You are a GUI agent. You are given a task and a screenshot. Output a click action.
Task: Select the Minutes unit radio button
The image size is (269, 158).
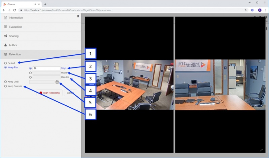click(30, 77)
